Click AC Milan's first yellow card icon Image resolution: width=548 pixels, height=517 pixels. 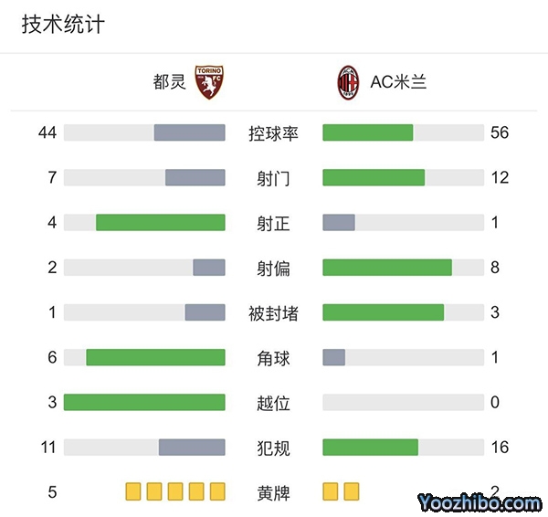[331, 492]
